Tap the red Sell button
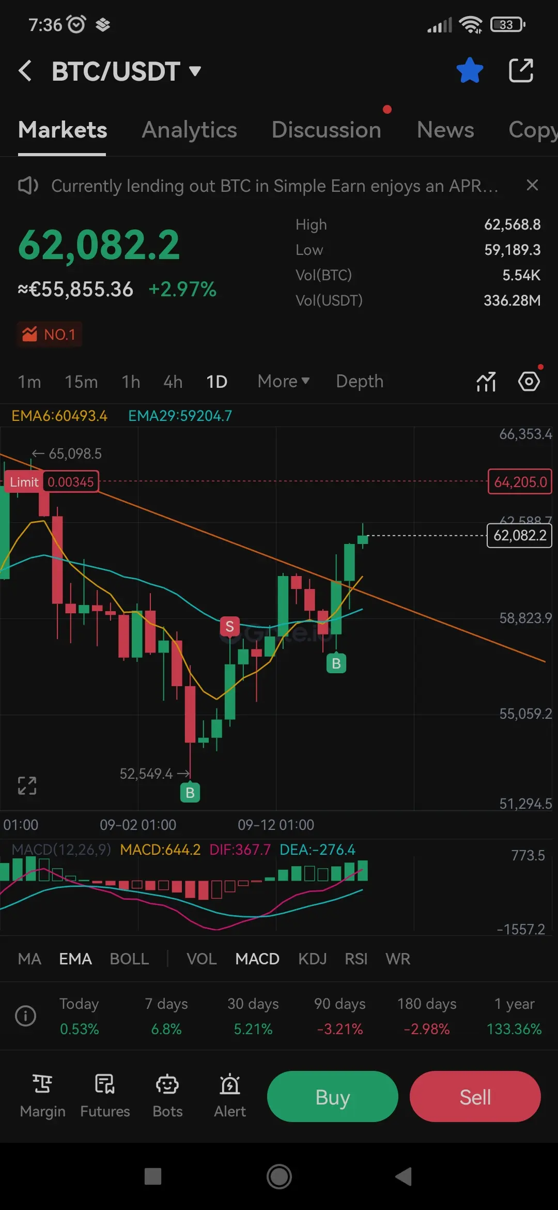 point(475,1097)
